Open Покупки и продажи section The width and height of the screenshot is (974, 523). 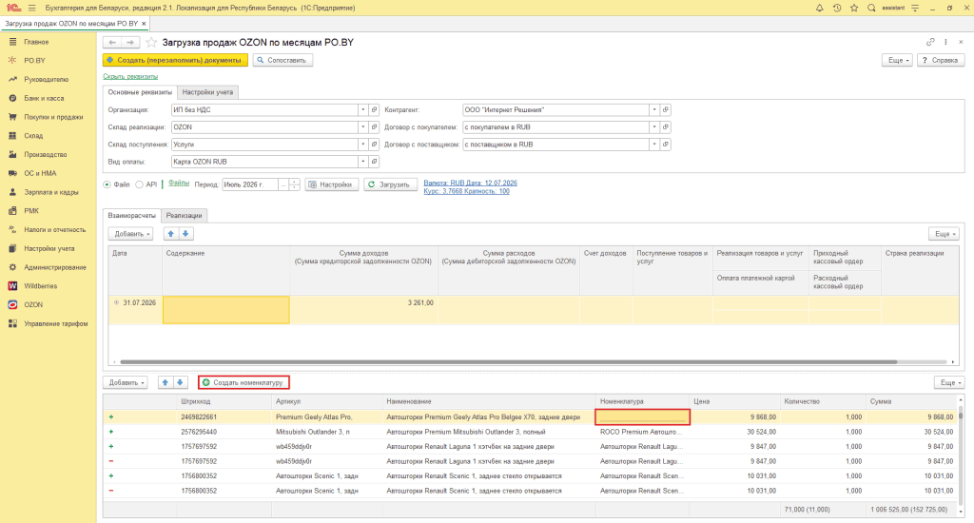[x=53, y=117]
